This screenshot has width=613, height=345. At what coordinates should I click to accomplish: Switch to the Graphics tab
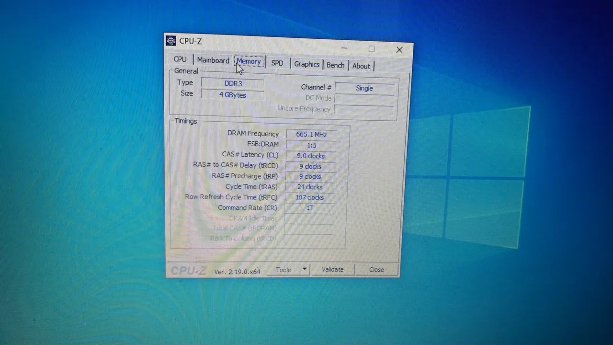pos(307,64)
